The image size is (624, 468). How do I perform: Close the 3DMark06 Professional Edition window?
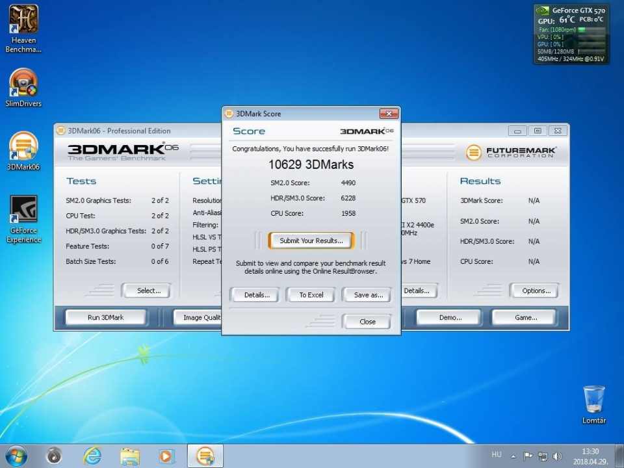tap(558, 131)
